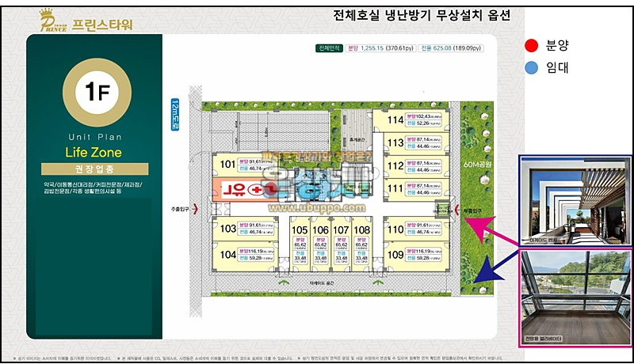Click the green 전체면적 badge
634x364 pixels.
(x=329, y=48)
